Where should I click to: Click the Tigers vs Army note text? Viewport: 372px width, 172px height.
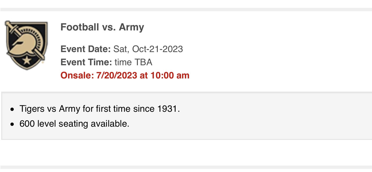click(100, 109)
